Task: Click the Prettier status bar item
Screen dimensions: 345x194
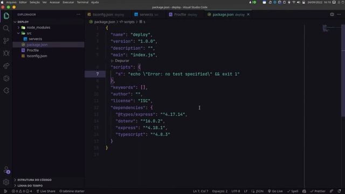Action: click(318, 191)
